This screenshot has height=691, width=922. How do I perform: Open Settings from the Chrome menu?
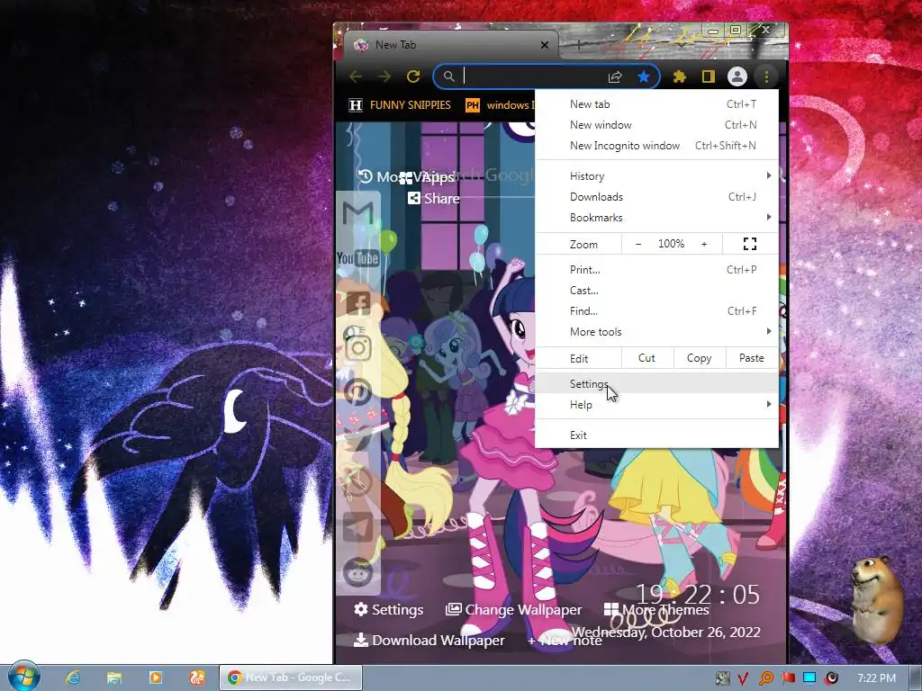656,383
